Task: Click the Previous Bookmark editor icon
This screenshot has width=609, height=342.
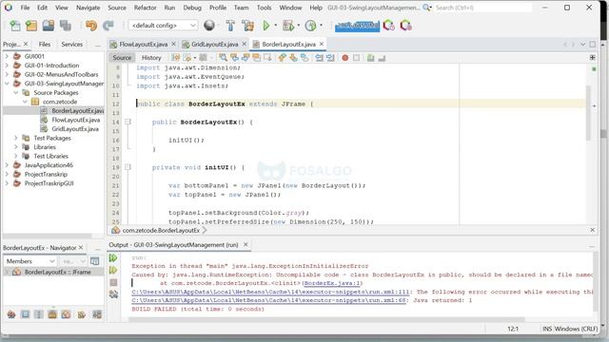Action: coord(283,58)
